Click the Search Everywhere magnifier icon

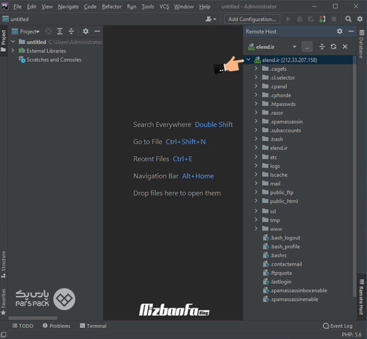(x=348, y=19)
